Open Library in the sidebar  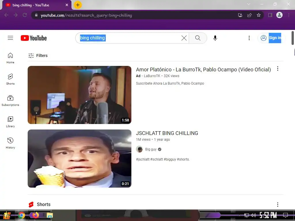point(10,122)
